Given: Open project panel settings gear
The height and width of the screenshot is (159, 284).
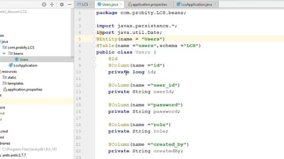Looking at the screenshot, I should coord(62,4).
